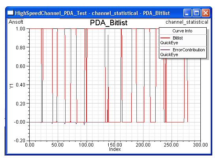Image resolution: width=215 pixels, height=158 pixels.
Task: Click the Index x-axis label
Action: click(x=115, y=149)
